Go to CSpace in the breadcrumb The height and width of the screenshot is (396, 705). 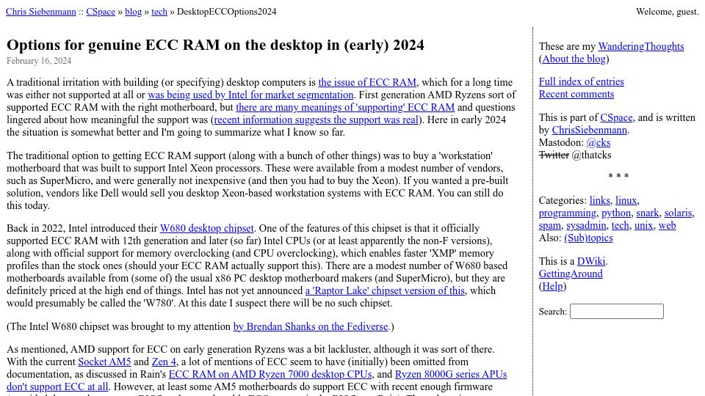[x=101, y=12]
